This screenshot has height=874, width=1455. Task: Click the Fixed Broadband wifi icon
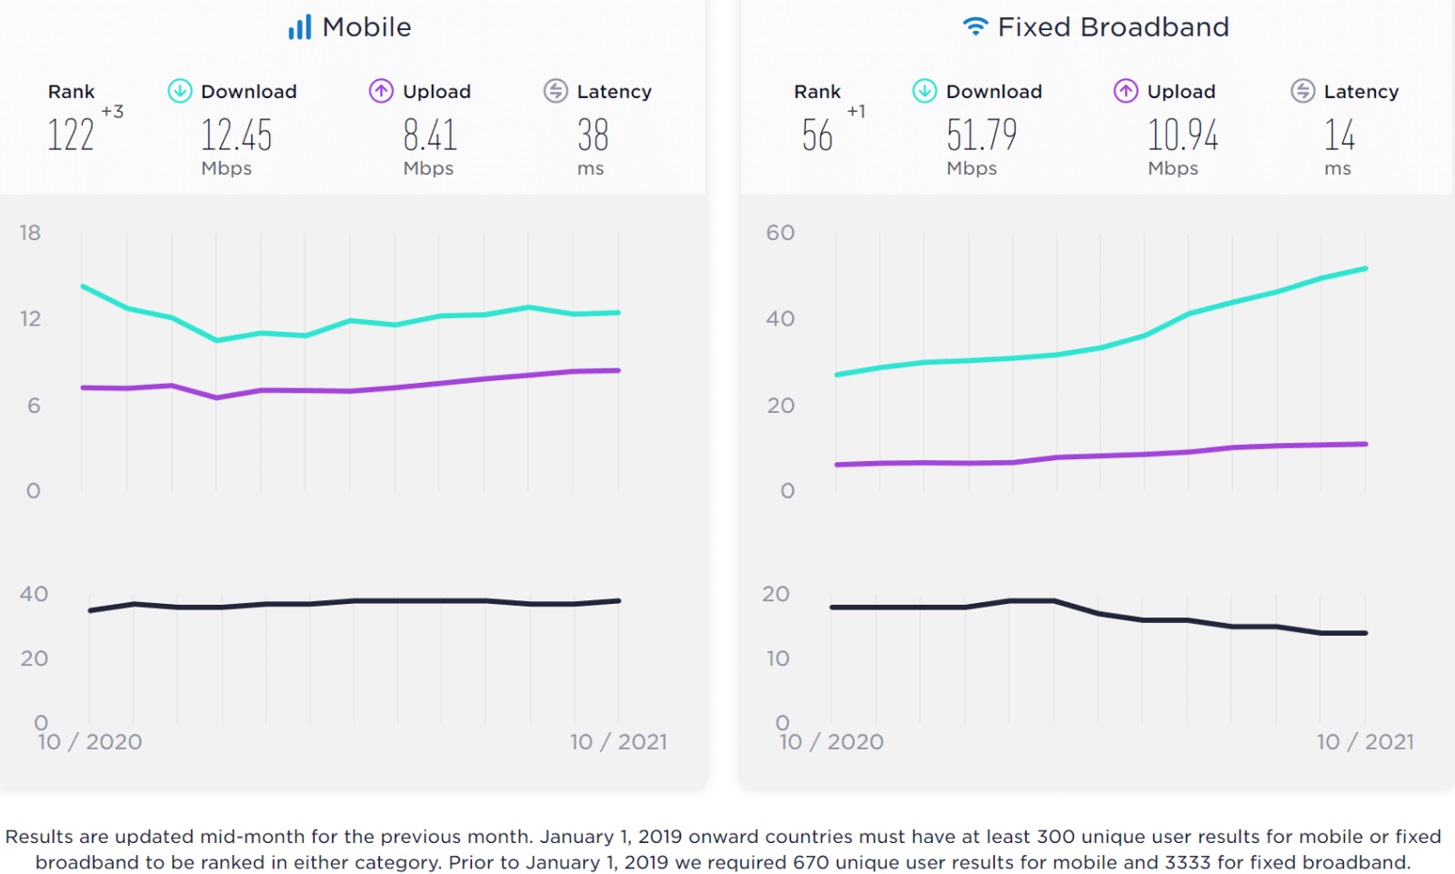click(x=975, y=26)
